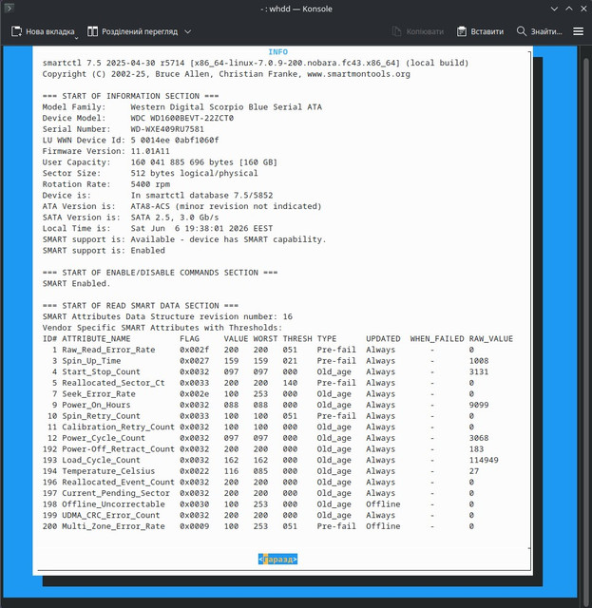This screenshot has height=608, width=592.
Task: Click the Power_On_Hours raw value 9099
Action: [479, 405]
